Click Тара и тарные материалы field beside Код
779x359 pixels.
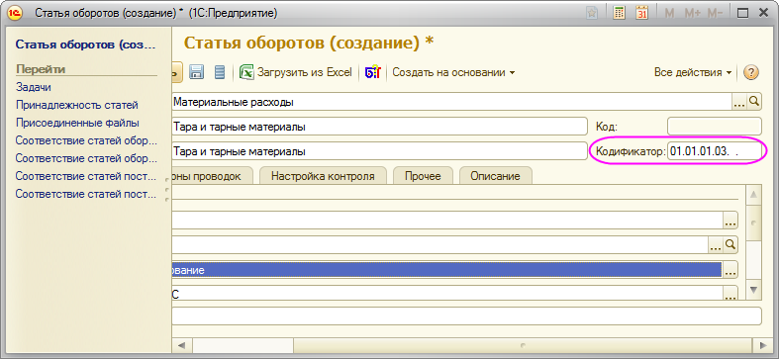tap(379, 127)
